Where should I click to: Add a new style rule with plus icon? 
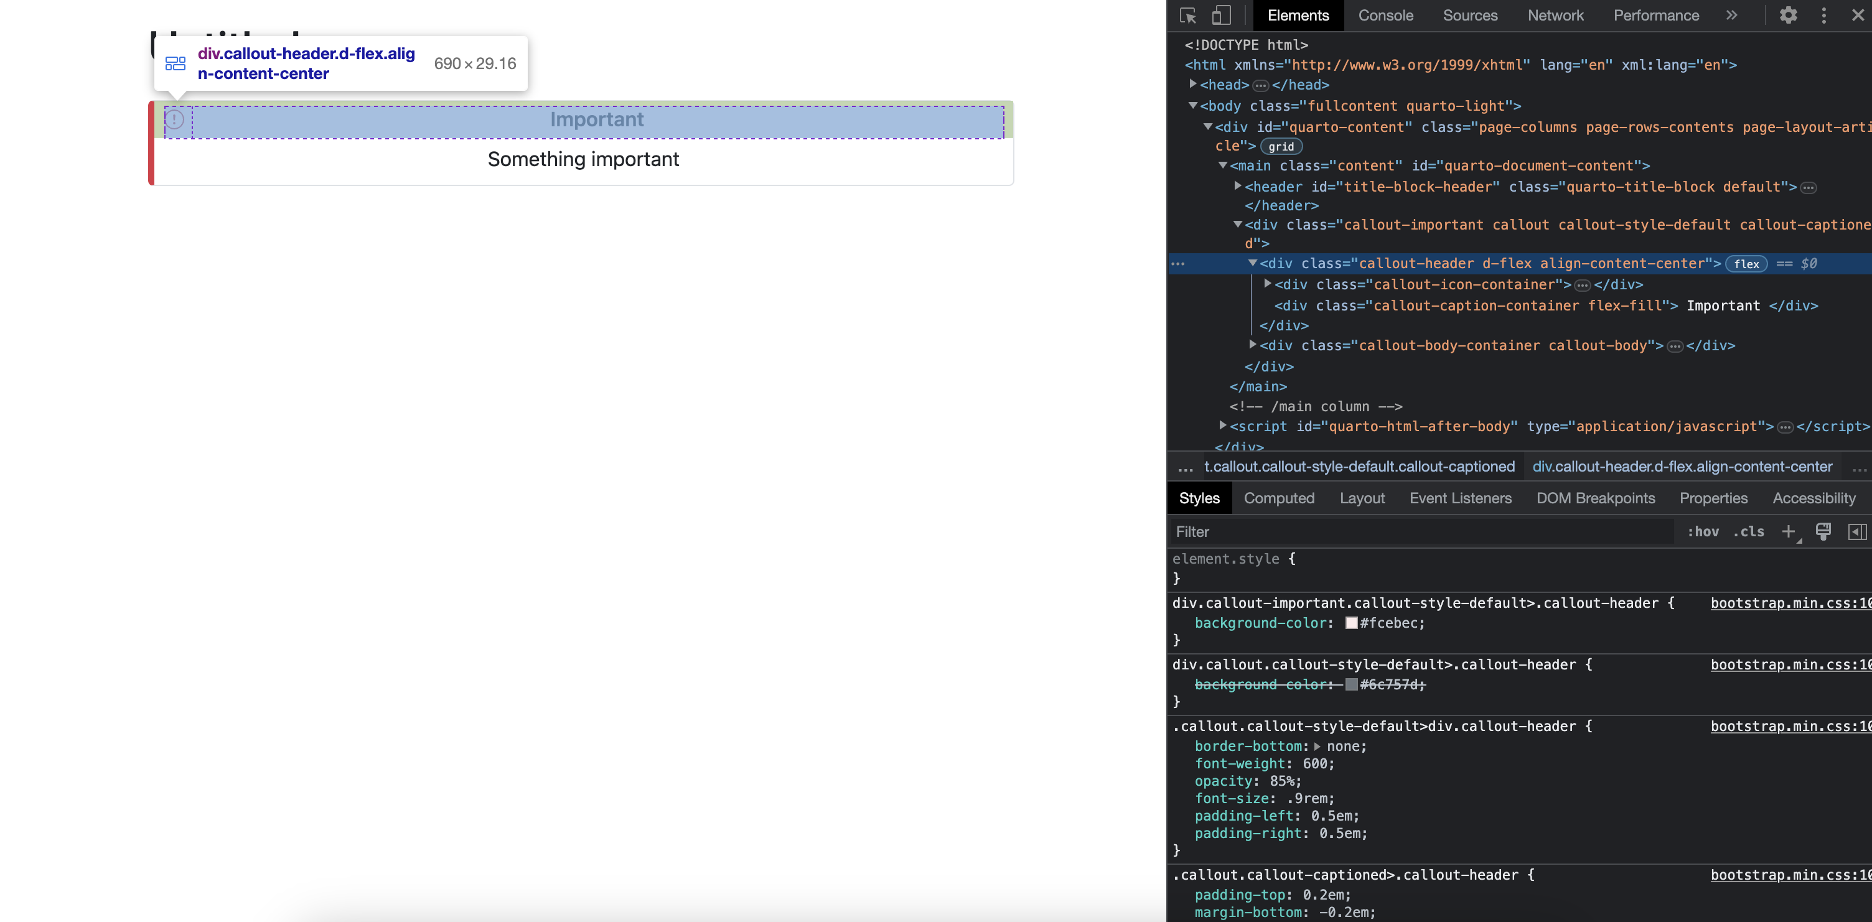1789,532
